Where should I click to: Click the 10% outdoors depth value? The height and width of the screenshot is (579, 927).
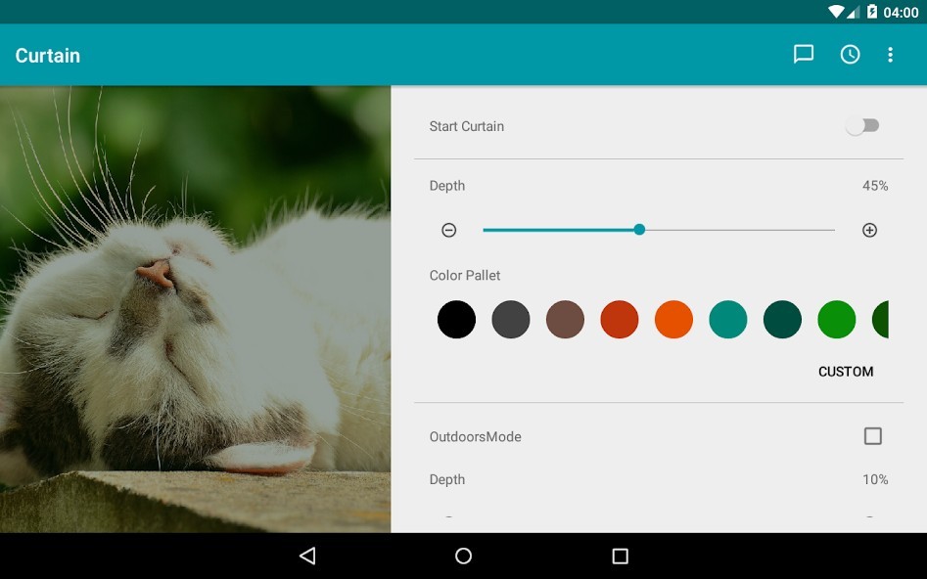point(875,479)
